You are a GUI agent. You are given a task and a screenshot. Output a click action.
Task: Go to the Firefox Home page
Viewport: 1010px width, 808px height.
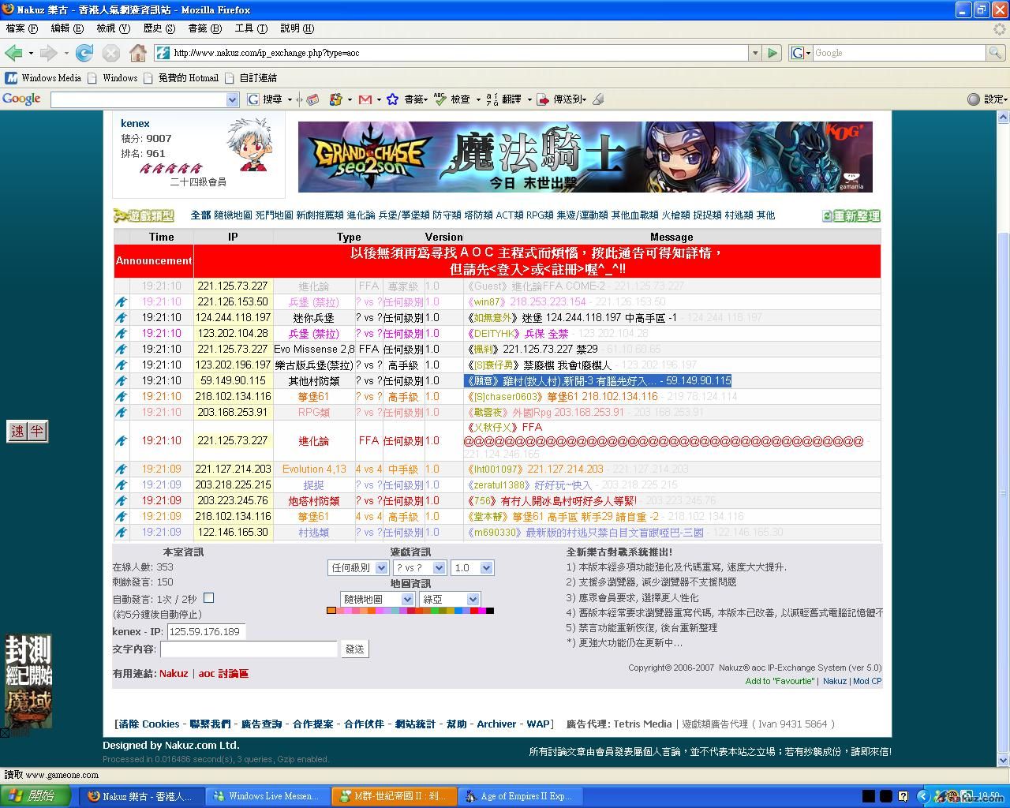coord(138,53)
